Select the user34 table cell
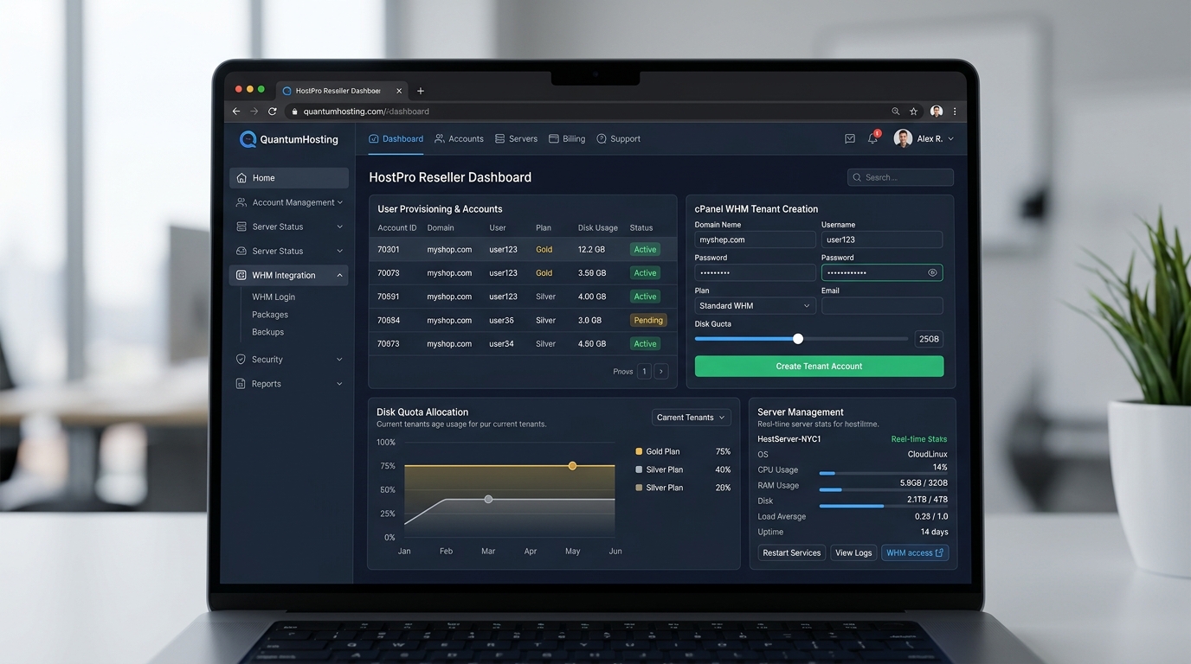The image size is (1191, 664). tap(501, 344)
